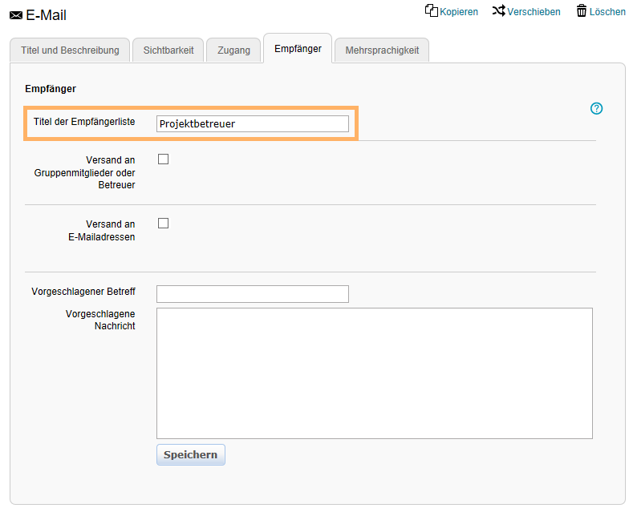Click the copy icon next to Kopieren
Viewport: 629px width, 508px height.
pyautogui.click(x=432, y=11)
